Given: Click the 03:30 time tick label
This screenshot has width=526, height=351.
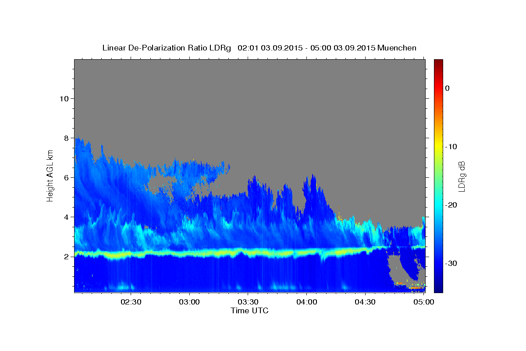Looking at the screenshot, I should 248,302.
